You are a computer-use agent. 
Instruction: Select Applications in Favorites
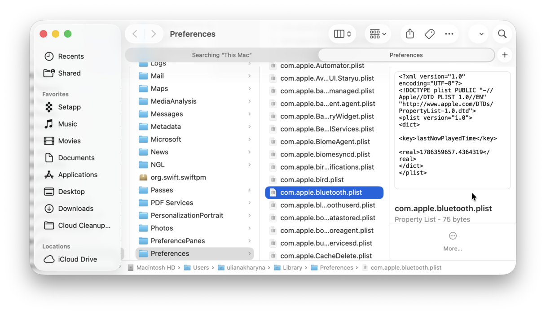point(77,174)
